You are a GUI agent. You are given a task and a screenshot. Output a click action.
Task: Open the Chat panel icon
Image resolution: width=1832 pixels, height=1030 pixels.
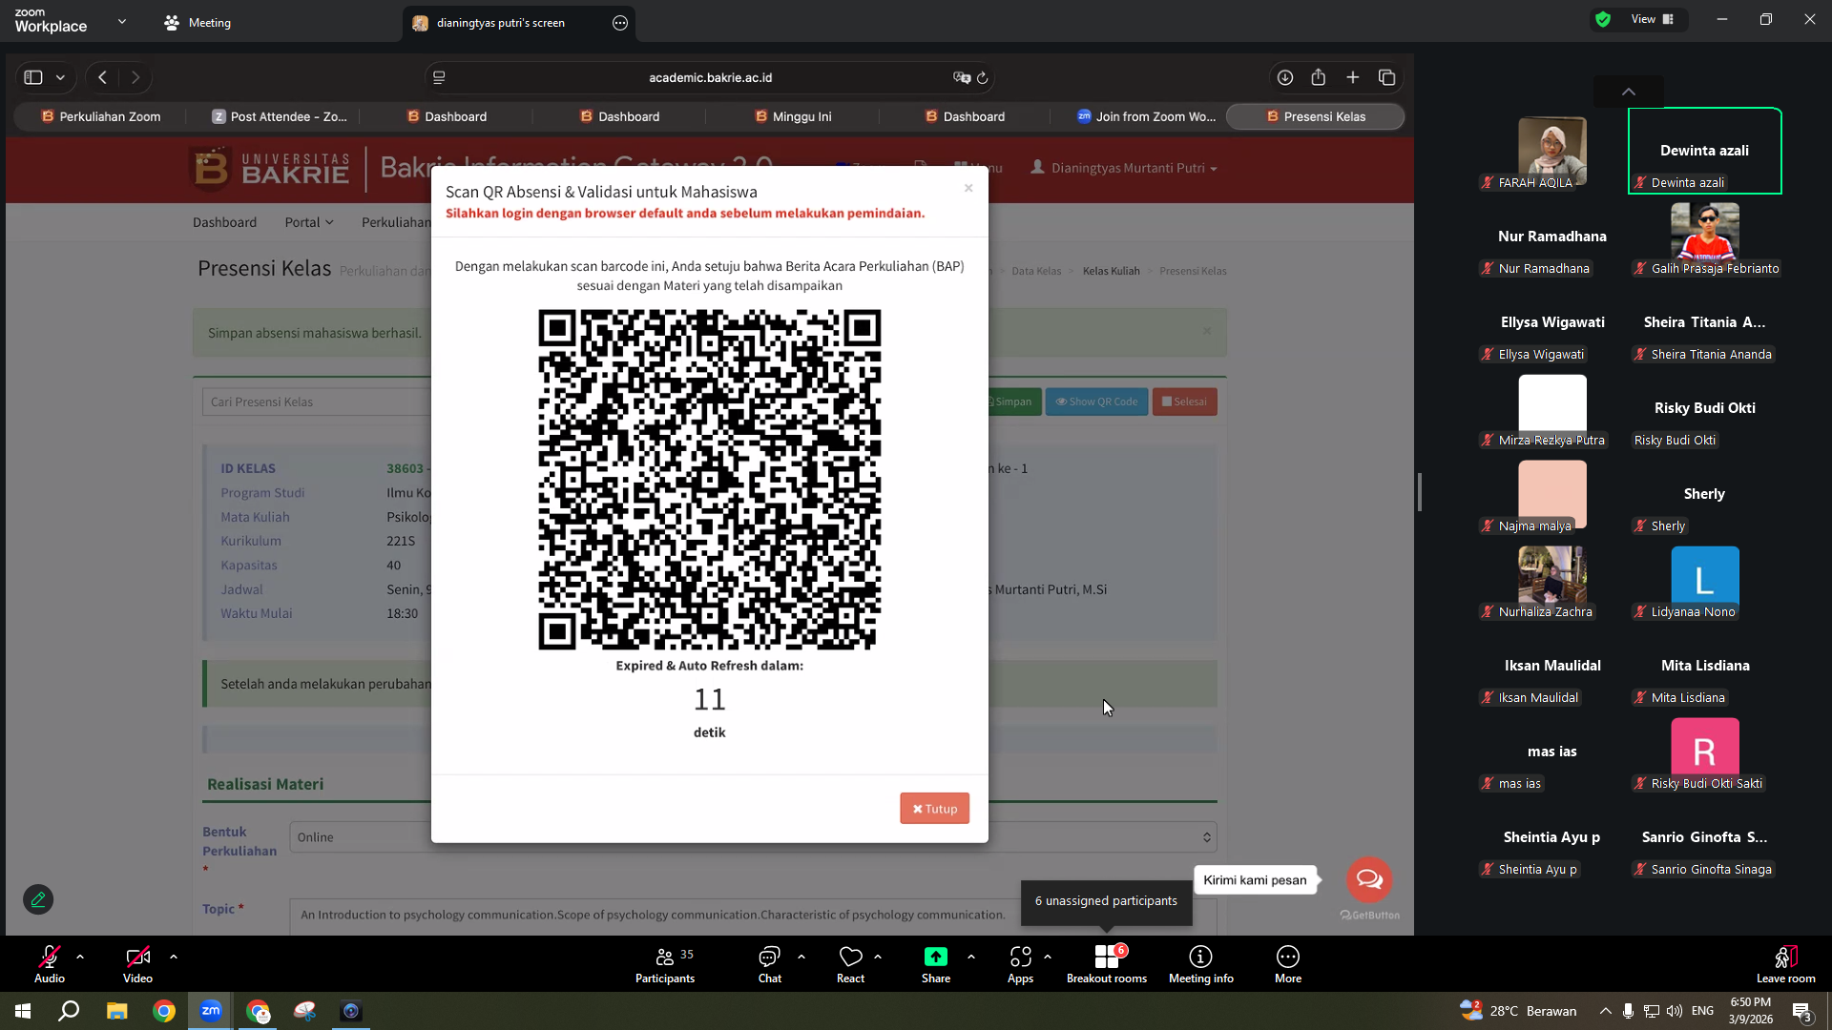coord(769,957)
